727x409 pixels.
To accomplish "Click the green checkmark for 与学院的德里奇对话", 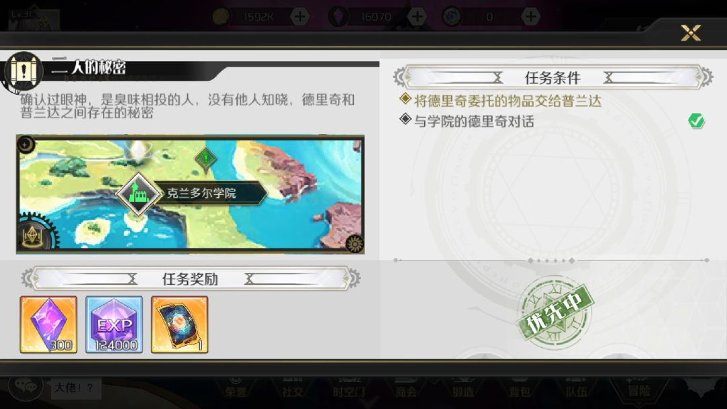I will click(x=696, y=121).
